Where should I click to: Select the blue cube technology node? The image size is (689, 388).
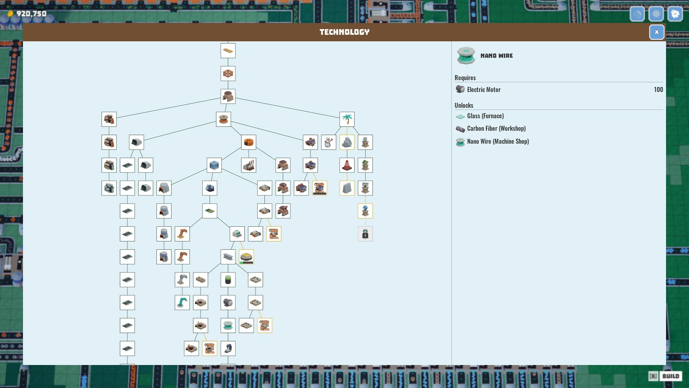coord(214,165)
